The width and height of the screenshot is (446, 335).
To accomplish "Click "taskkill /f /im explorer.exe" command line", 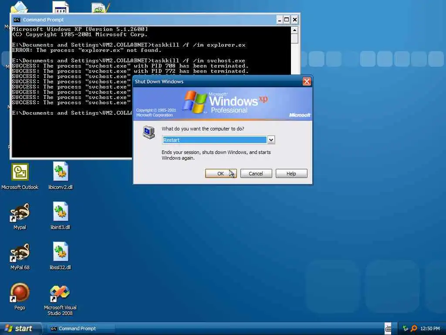I will tap(128, 45).
